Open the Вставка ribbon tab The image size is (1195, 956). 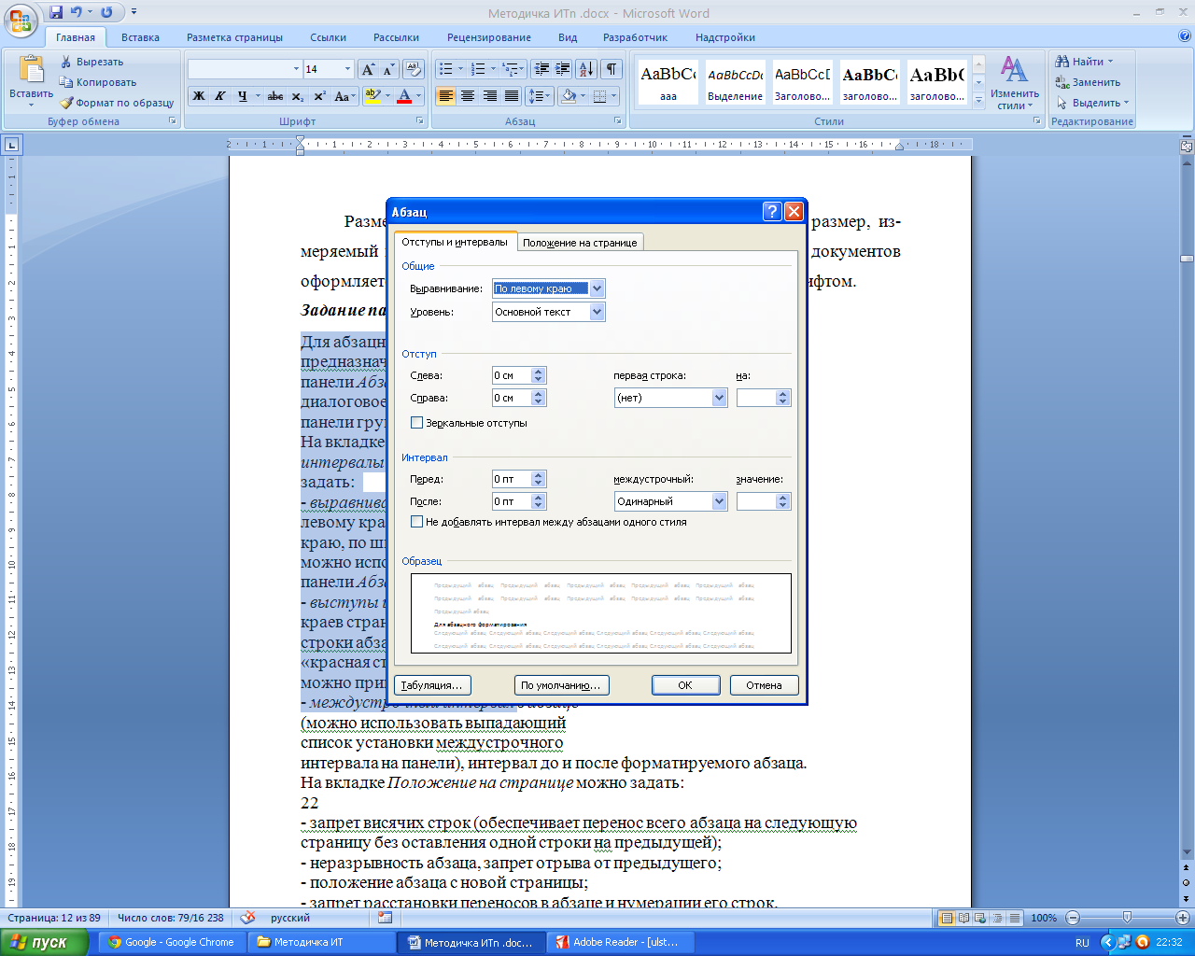click(140, 37)
